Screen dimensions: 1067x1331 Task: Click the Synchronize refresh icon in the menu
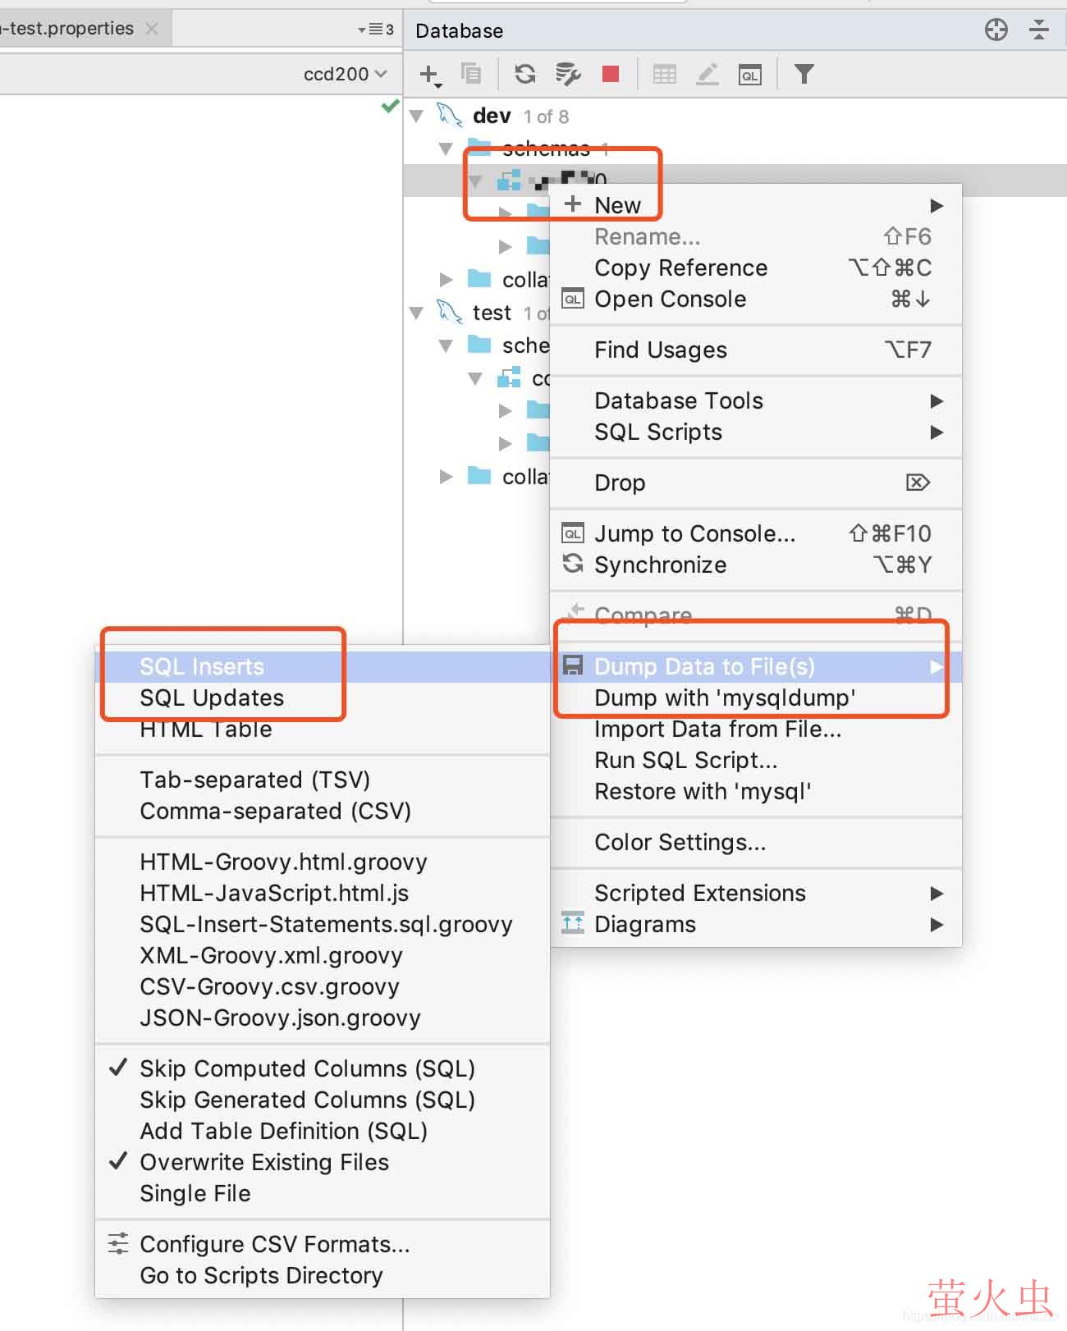[x=573, y=564]
